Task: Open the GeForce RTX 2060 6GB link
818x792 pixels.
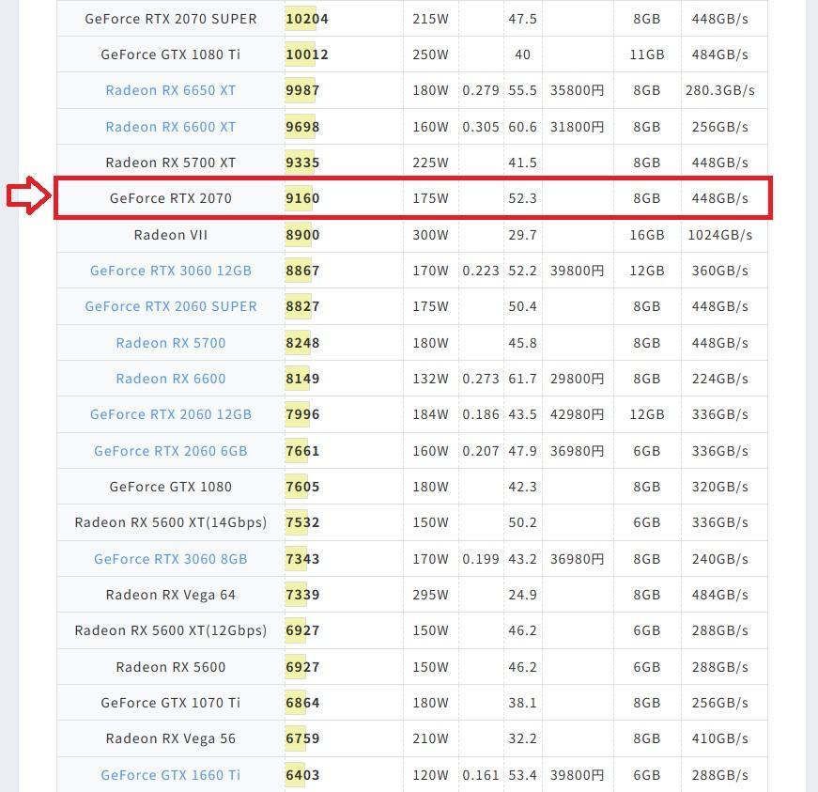Action: point(171,451)
